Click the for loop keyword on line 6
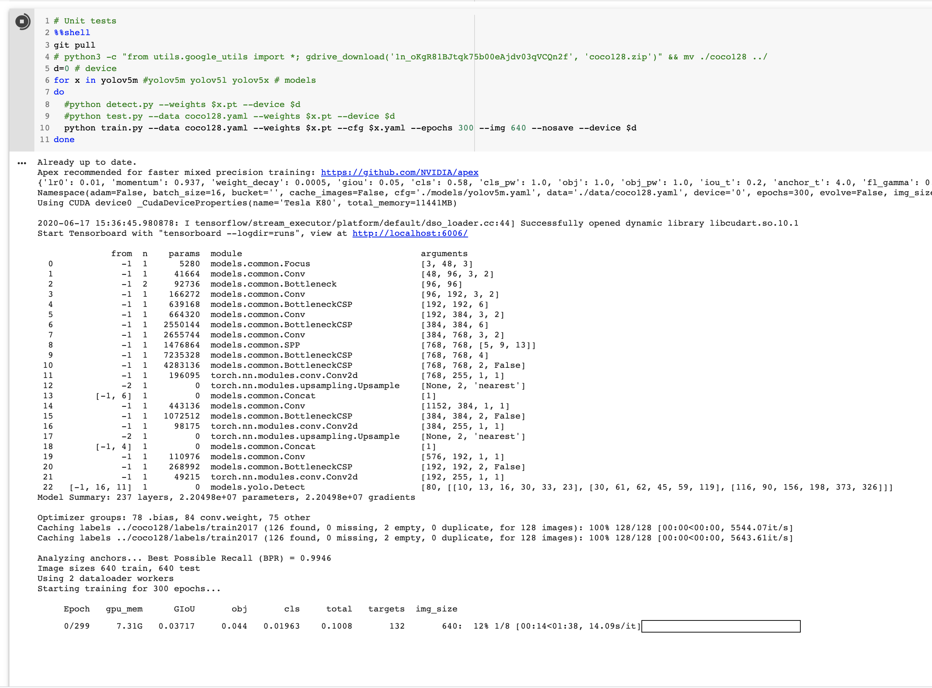Viewport: 932px width, 688px height. [x=61, y=80]
